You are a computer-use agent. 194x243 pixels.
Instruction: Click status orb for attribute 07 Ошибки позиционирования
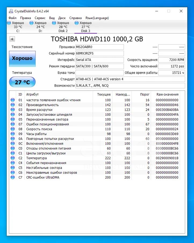[x=13, y=124]
